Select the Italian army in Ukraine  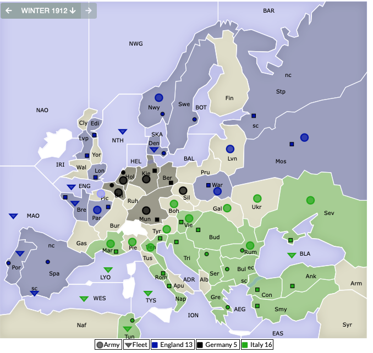tap(257, 198)
